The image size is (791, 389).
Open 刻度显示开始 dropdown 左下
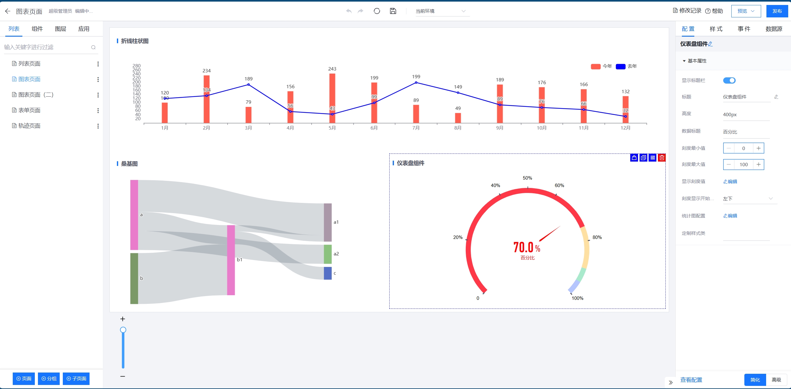[x=750, y=199]
